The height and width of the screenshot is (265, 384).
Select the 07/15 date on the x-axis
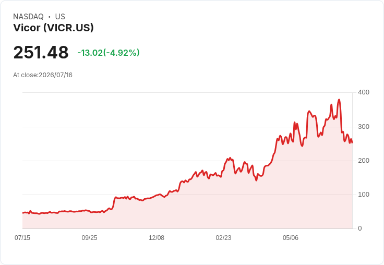[x=22, y=238]
